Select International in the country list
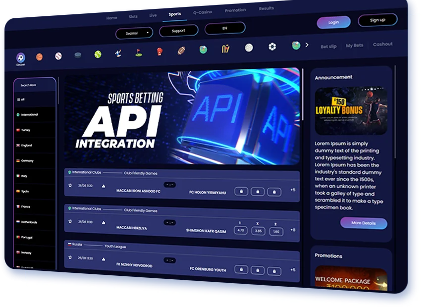The image size is (430, 307). [x=35, y=114]
